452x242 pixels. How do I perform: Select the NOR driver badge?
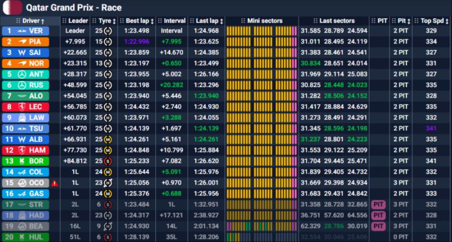pos(26,64)
